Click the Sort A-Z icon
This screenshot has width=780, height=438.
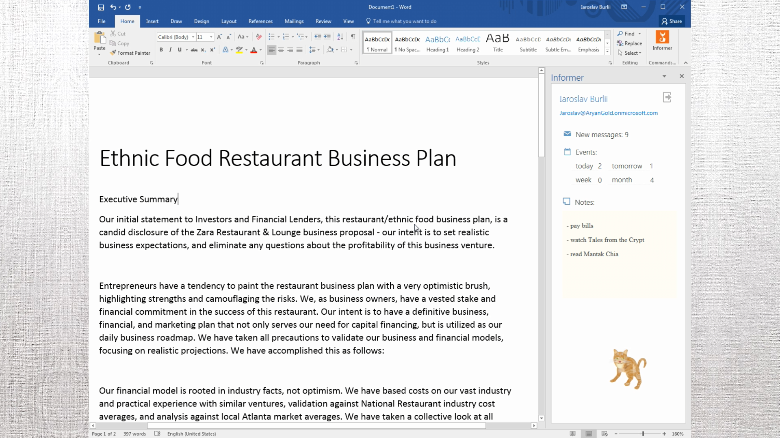[x=340, y=37]
